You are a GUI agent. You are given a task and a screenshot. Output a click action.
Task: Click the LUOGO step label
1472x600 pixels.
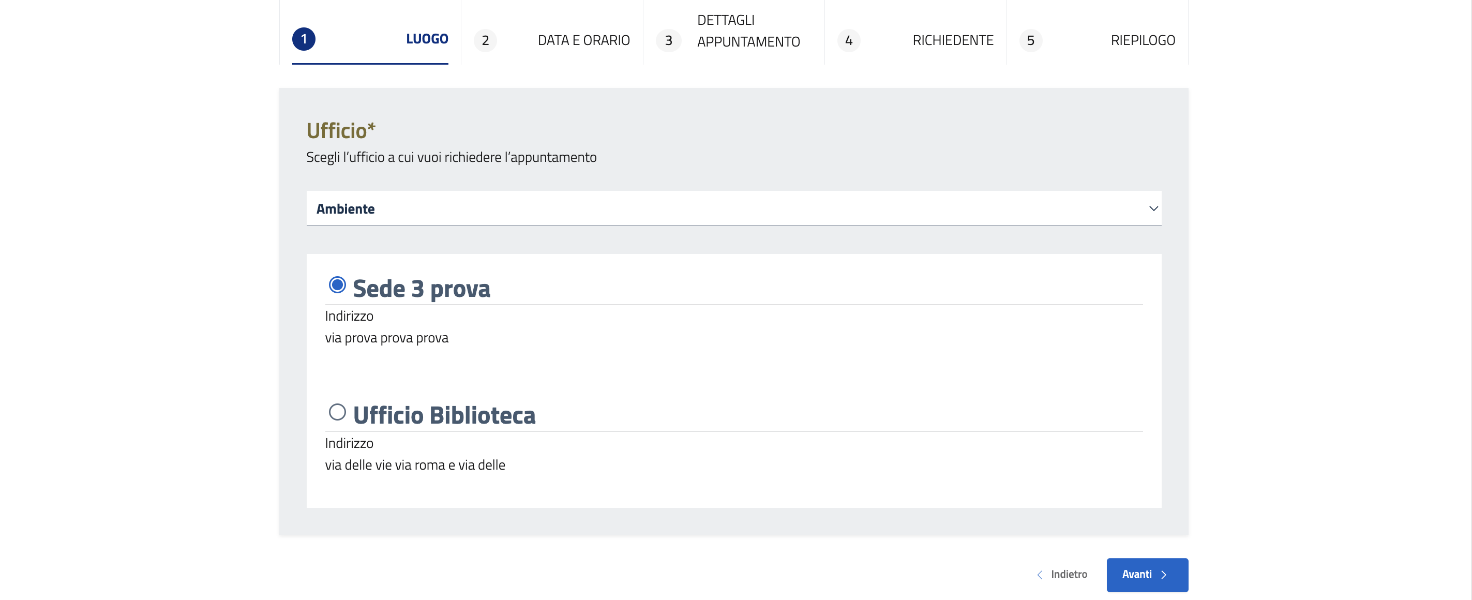[x=427, y=39]
